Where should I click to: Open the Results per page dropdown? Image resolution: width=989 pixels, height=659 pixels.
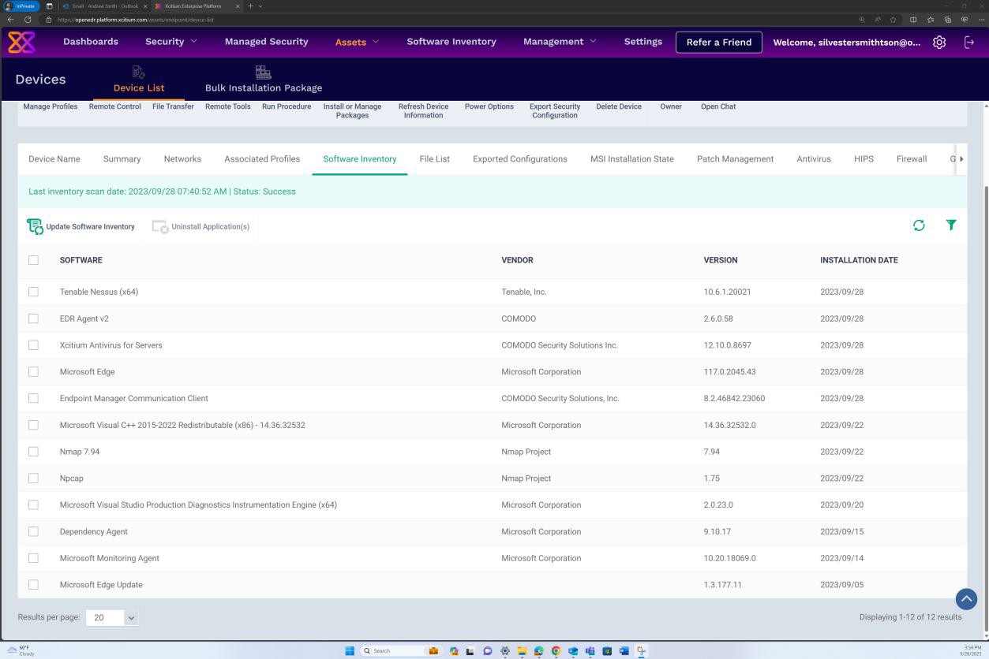click(111, 617)
